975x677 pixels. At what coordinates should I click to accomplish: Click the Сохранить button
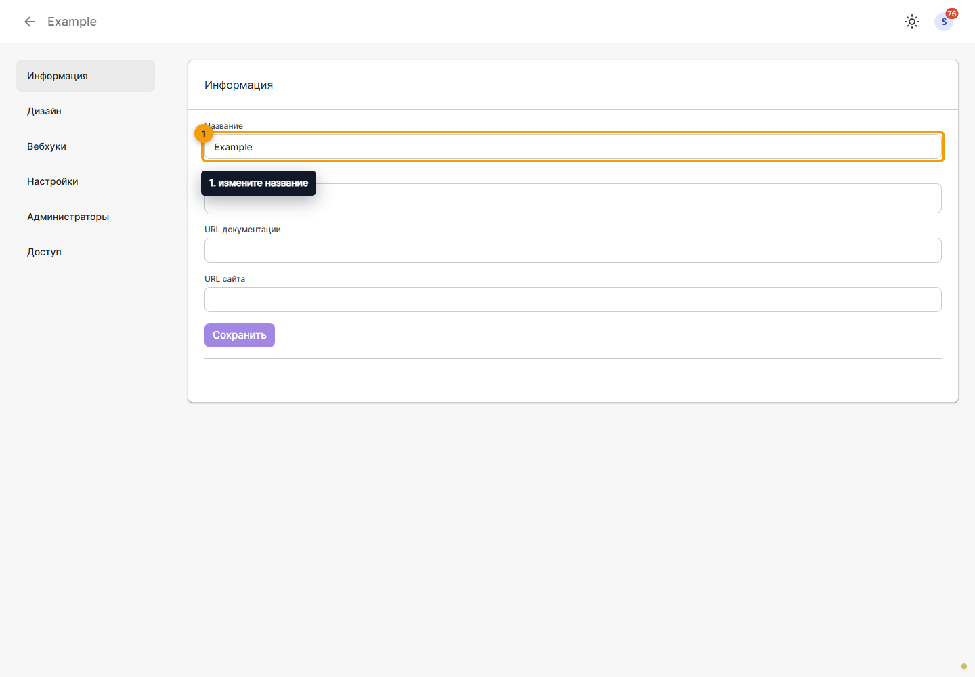tap(240, 335)
